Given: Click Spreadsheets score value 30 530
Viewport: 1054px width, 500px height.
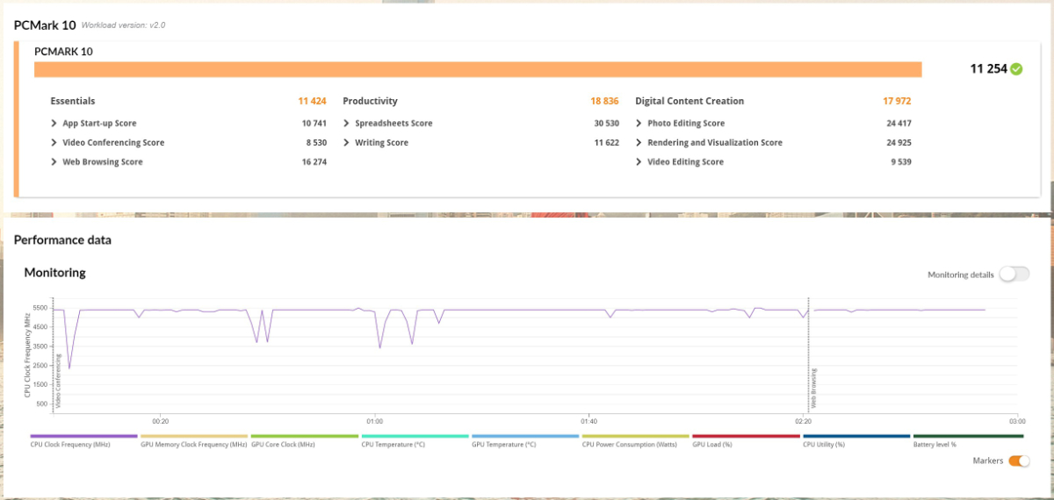Looking at the screenshot, I should click(x=607, y=124).
